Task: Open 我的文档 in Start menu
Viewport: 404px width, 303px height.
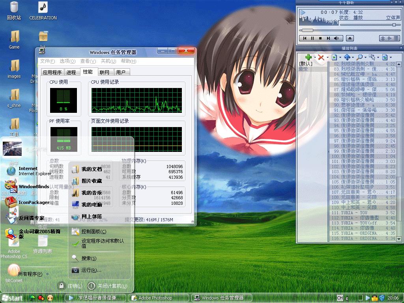Action: (88, 169)
